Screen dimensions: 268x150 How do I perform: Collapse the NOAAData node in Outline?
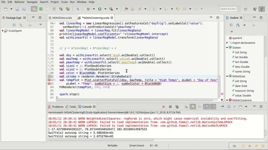(227, 76)
